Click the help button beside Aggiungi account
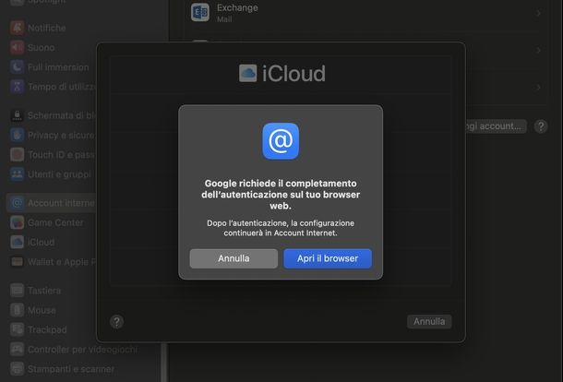 (x=541, y=126)
